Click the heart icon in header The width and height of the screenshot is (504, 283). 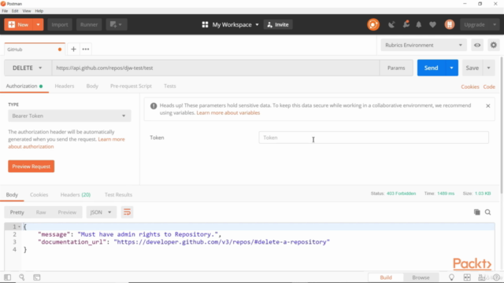click(432, 24)
